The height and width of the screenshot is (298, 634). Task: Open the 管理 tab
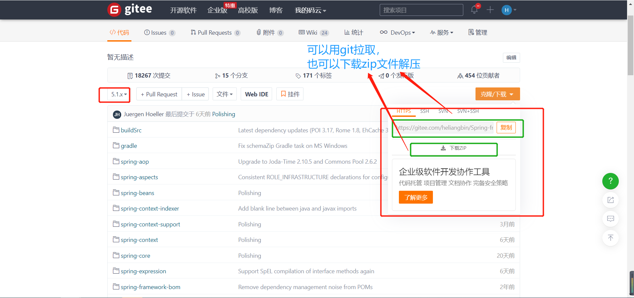point(478,32)
